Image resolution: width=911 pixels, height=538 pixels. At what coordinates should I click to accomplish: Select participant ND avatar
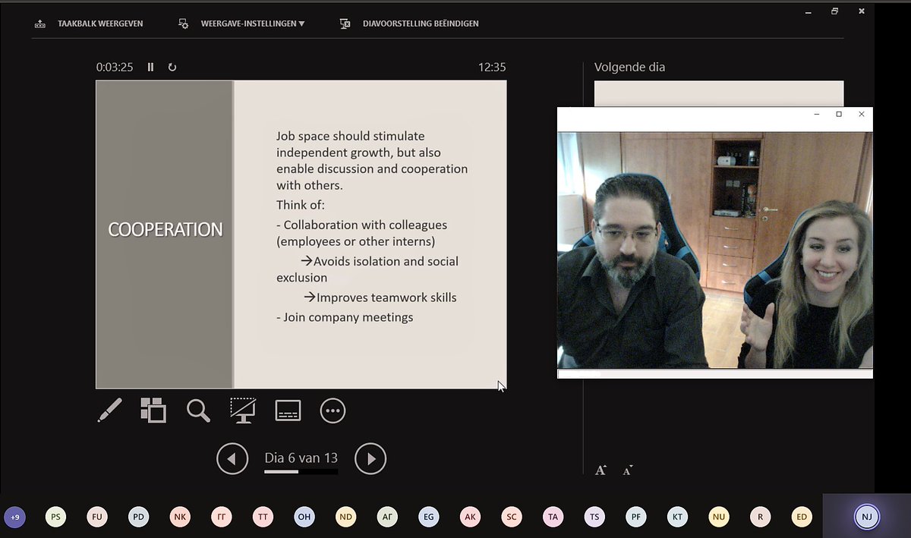click(345, 518)
